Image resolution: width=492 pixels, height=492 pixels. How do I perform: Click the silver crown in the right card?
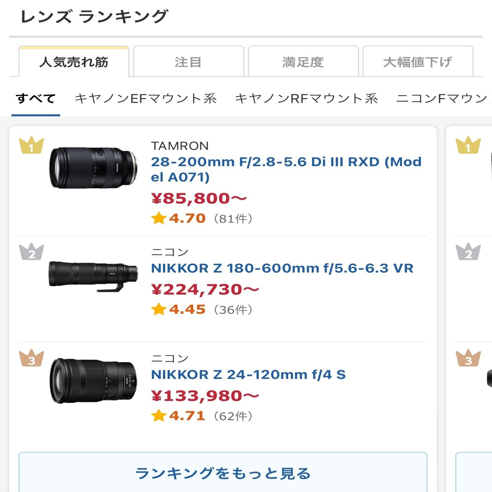pos(468,252)
